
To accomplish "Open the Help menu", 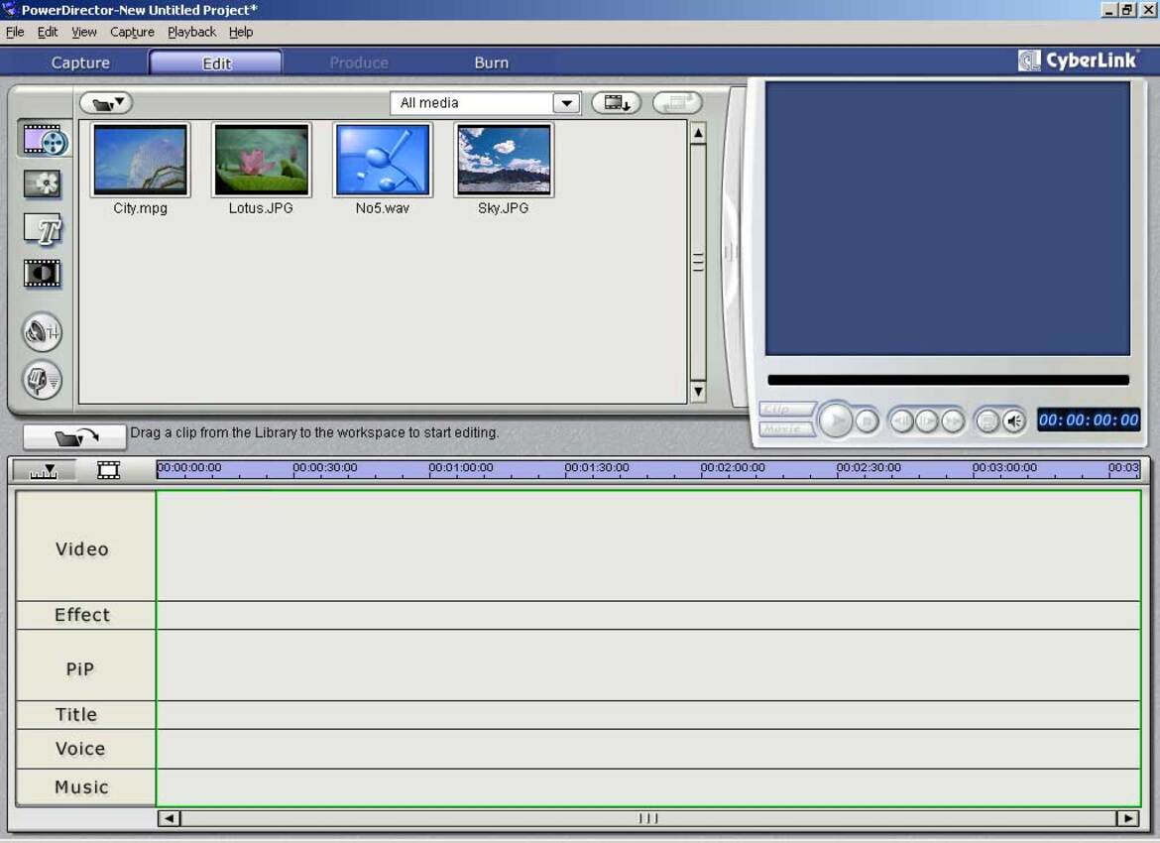I will click(x=241, y=32).
